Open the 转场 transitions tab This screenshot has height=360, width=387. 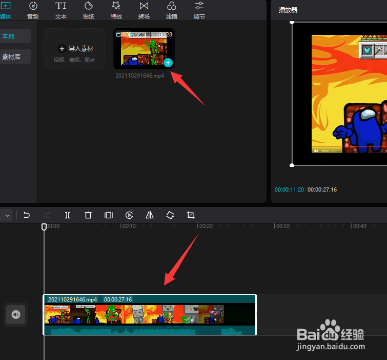tap(144, 10)
